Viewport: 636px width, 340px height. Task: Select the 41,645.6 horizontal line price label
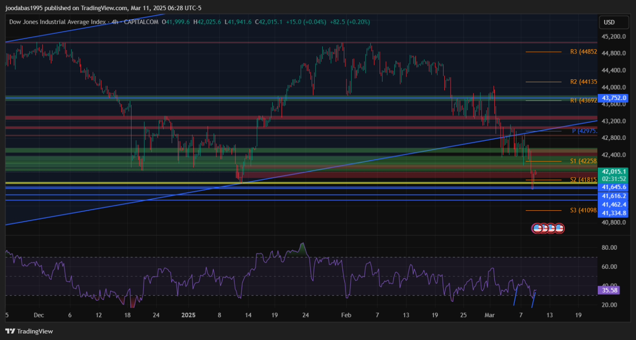pyautogui.click(x=611, y=187)
